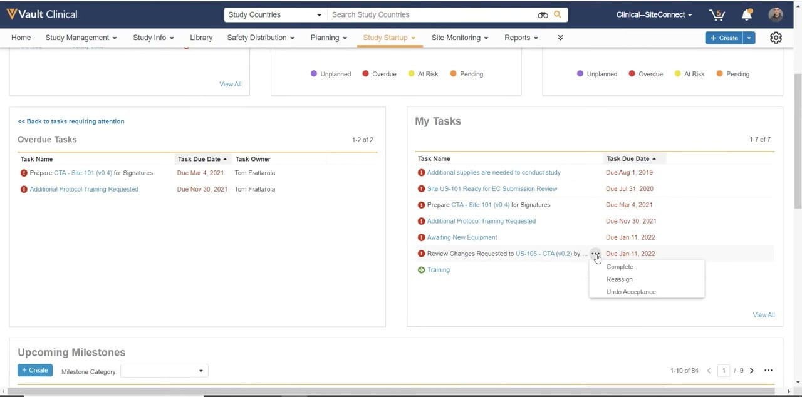Click the red Overdue legend in middle chart
The width and height of the screenshot is (802, 397).
pos(380,74)
